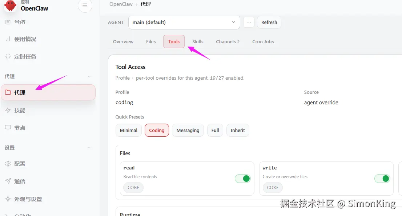402x216 pixels.
Task: Switch to the Channels tab
Action: 228,41
